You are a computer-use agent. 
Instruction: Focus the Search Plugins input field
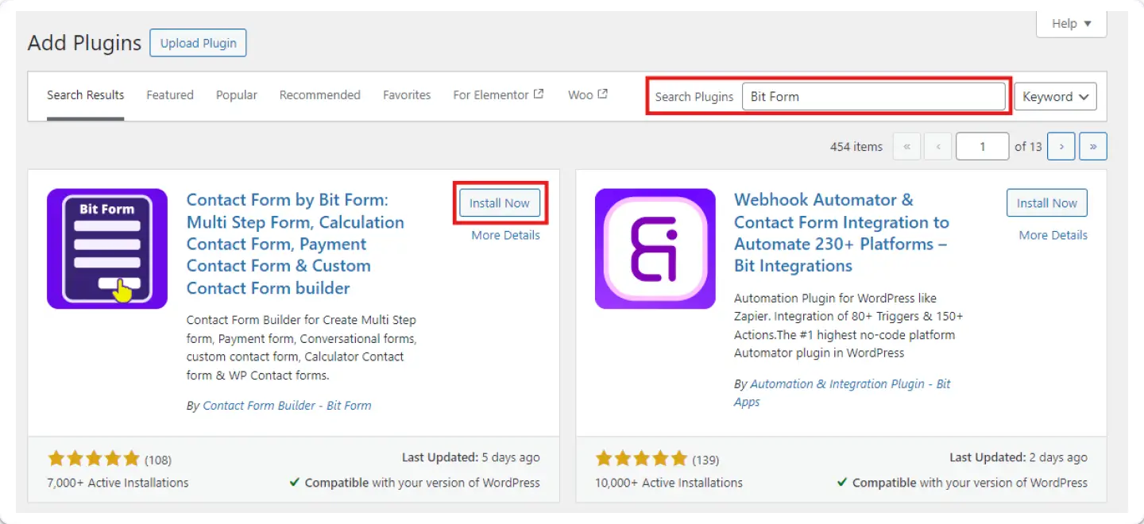[x=873, y=97]
